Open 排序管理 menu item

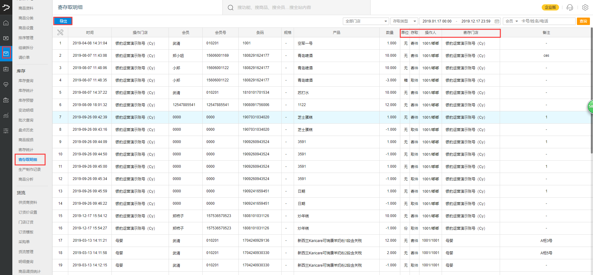pyautogui.click(x=26, y=38)
